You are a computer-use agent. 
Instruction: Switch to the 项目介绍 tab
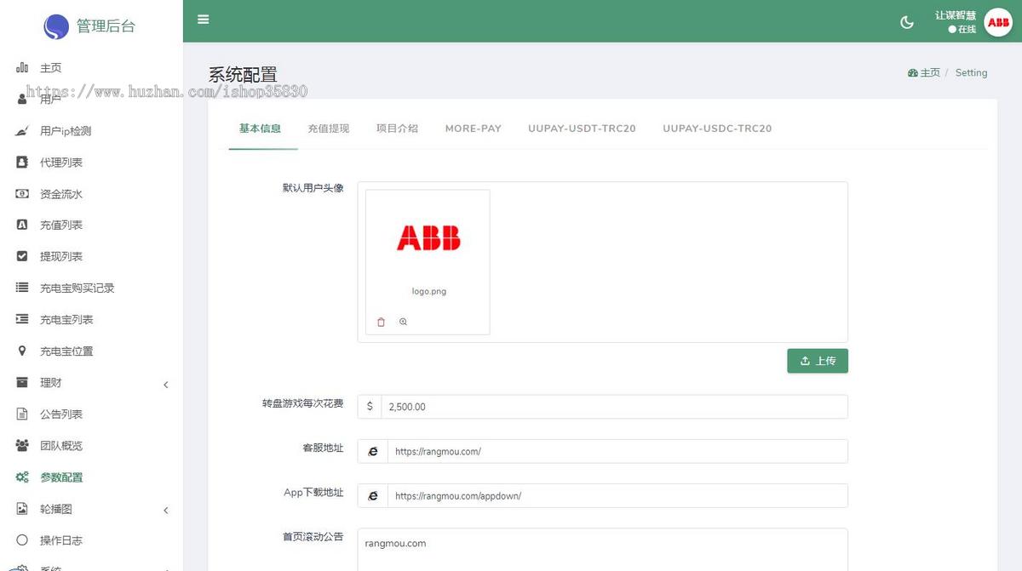click(x=397, y=128)
